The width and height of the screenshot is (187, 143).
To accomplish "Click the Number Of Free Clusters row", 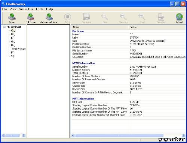I will coord(128,76).
